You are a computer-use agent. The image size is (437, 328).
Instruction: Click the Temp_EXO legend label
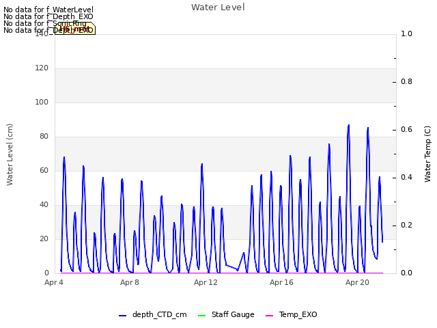tap(298, 314)
